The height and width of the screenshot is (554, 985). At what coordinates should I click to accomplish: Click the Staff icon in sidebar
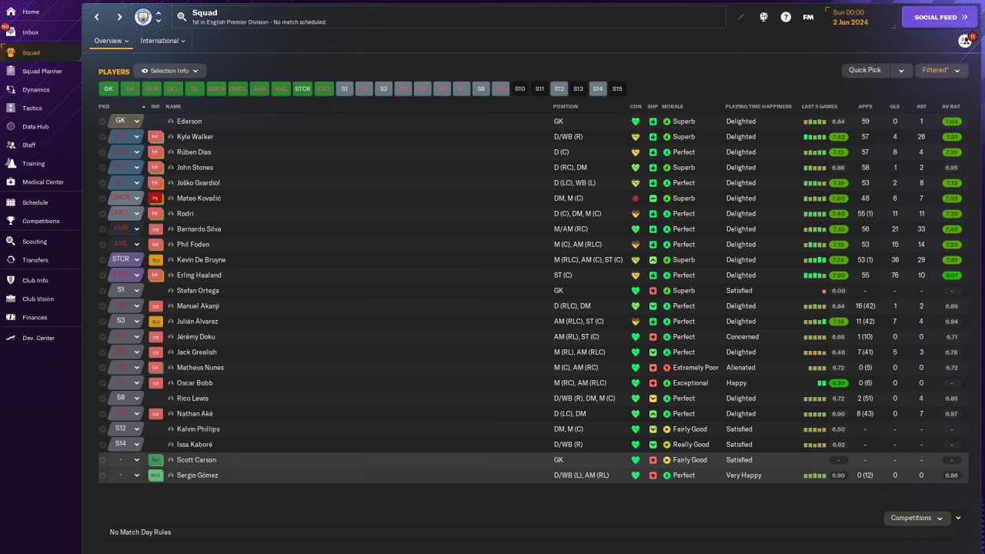click(11, 145)
